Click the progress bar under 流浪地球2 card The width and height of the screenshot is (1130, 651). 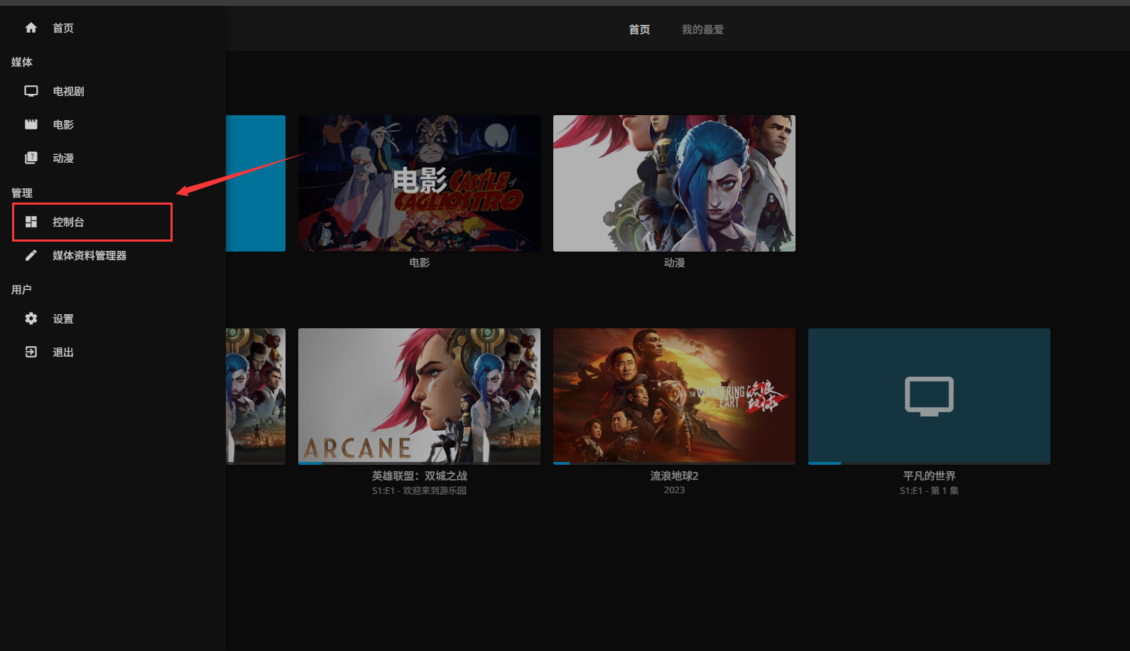674,463
